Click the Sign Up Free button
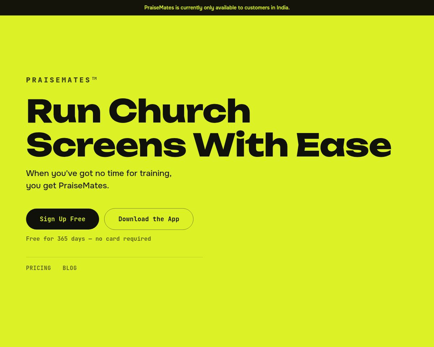 (x=63, y=219)
